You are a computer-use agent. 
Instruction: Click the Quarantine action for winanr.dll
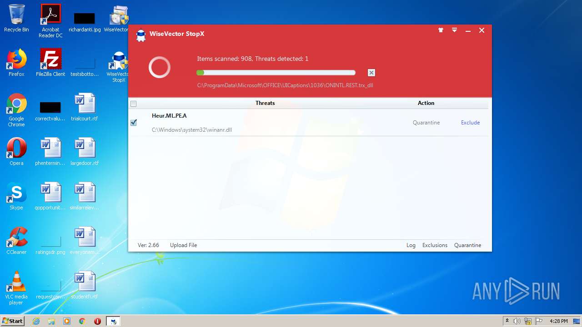pyautogui.click(x=426, y=123)
